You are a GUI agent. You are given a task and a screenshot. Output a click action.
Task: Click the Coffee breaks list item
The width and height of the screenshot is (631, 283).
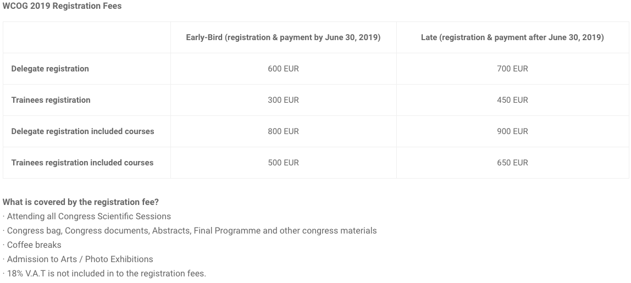click(x=32, y=245)
